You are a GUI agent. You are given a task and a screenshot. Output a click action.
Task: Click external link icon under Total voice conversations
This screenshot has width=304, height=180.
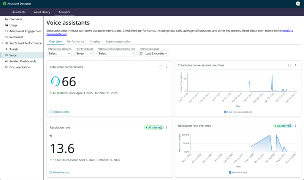[x=51, y=112]
